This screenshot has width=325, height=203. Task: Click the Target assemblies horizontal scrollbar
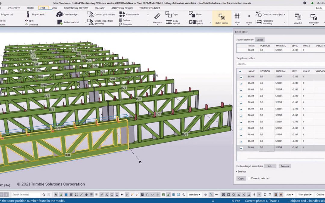[x=286, y=159]
